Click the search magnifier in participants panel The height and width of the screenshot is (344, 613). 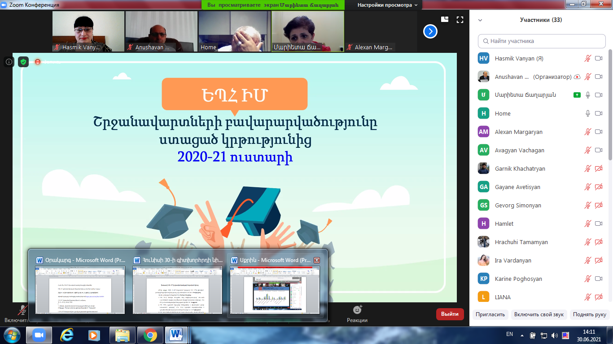[486, 41]
